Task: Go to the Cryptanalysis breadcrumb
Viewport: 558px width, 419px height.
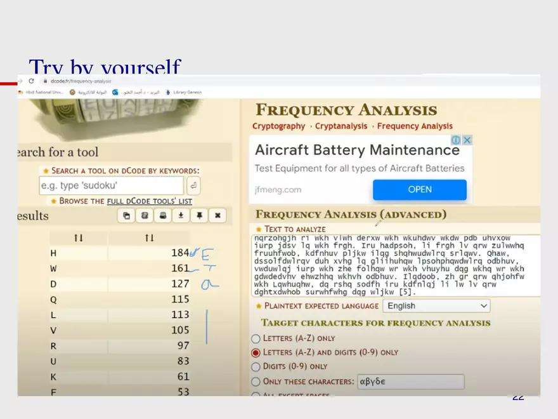Action: [341, 126]
